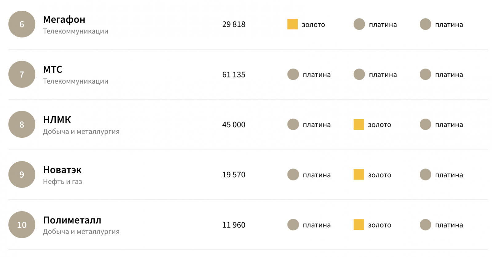Click rank badge number 7 for МТС
The image size is (492, 257).
(22, 74)
